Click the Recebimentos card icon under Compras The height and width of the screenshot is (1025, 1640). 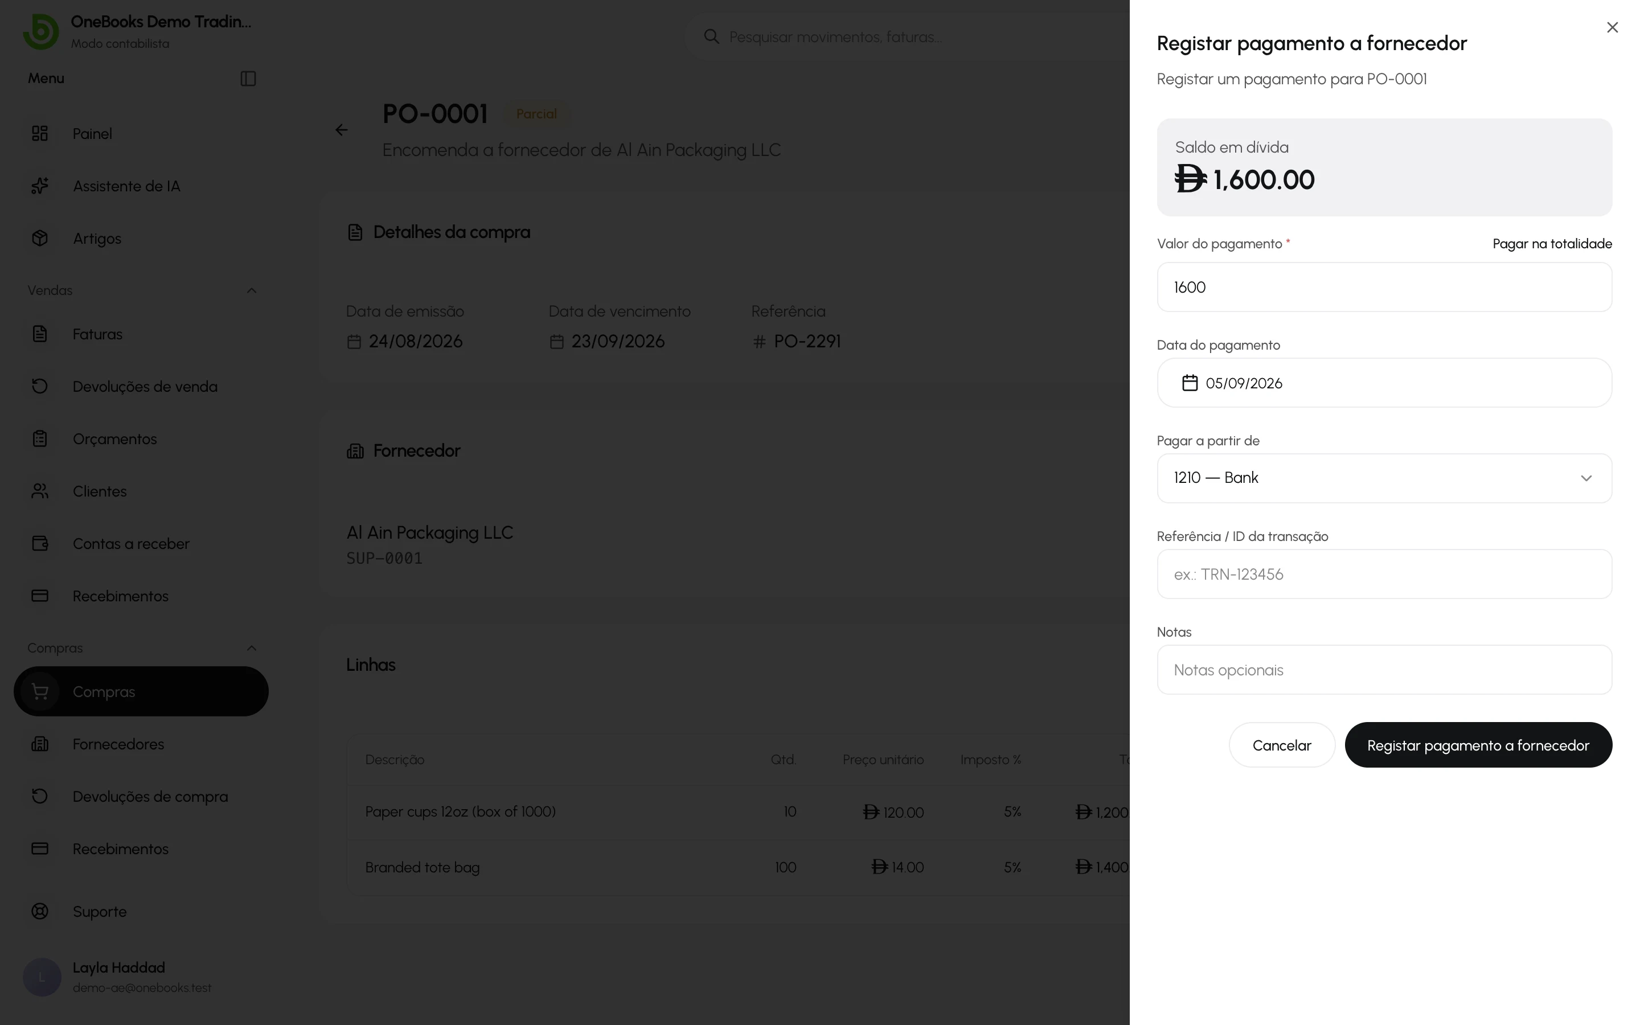[x=40, y=848]
